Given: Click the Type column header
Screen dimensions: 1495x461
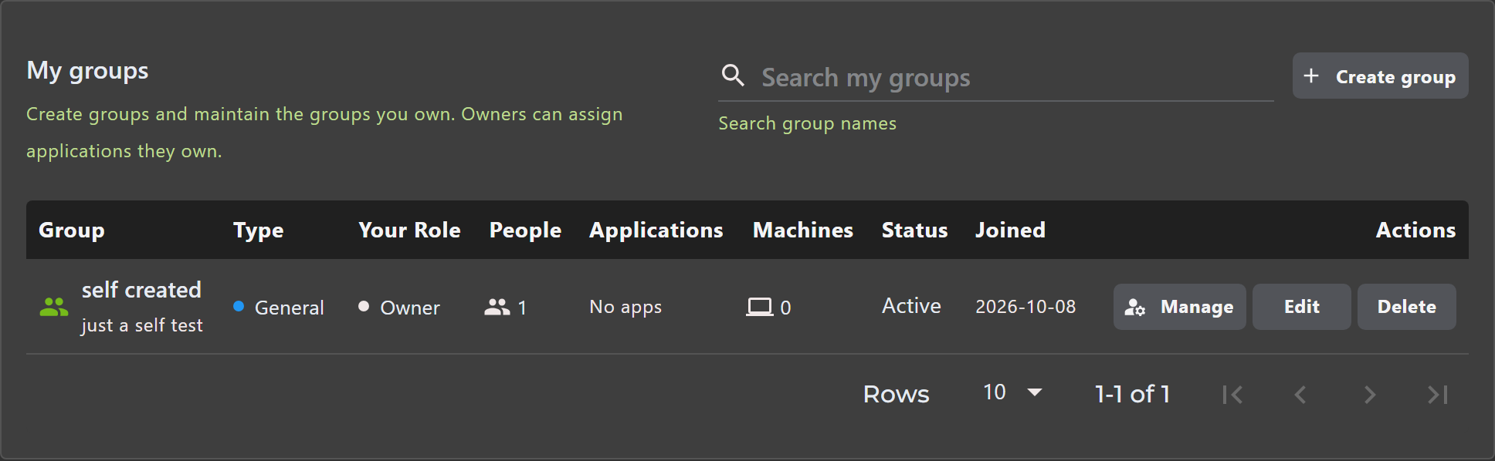Looking at the screenshot, I should [258, 230].
